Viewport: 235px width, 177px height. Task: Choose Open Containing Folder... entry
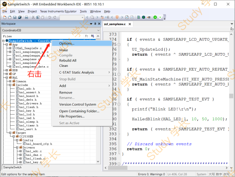tap(82, 111)
